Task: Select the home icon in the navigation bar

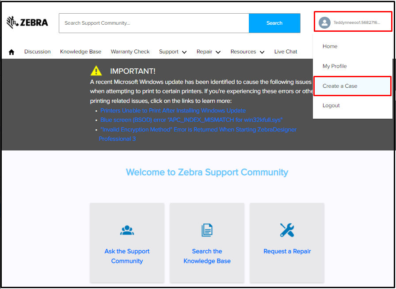Action: click(x=11, y=52)
